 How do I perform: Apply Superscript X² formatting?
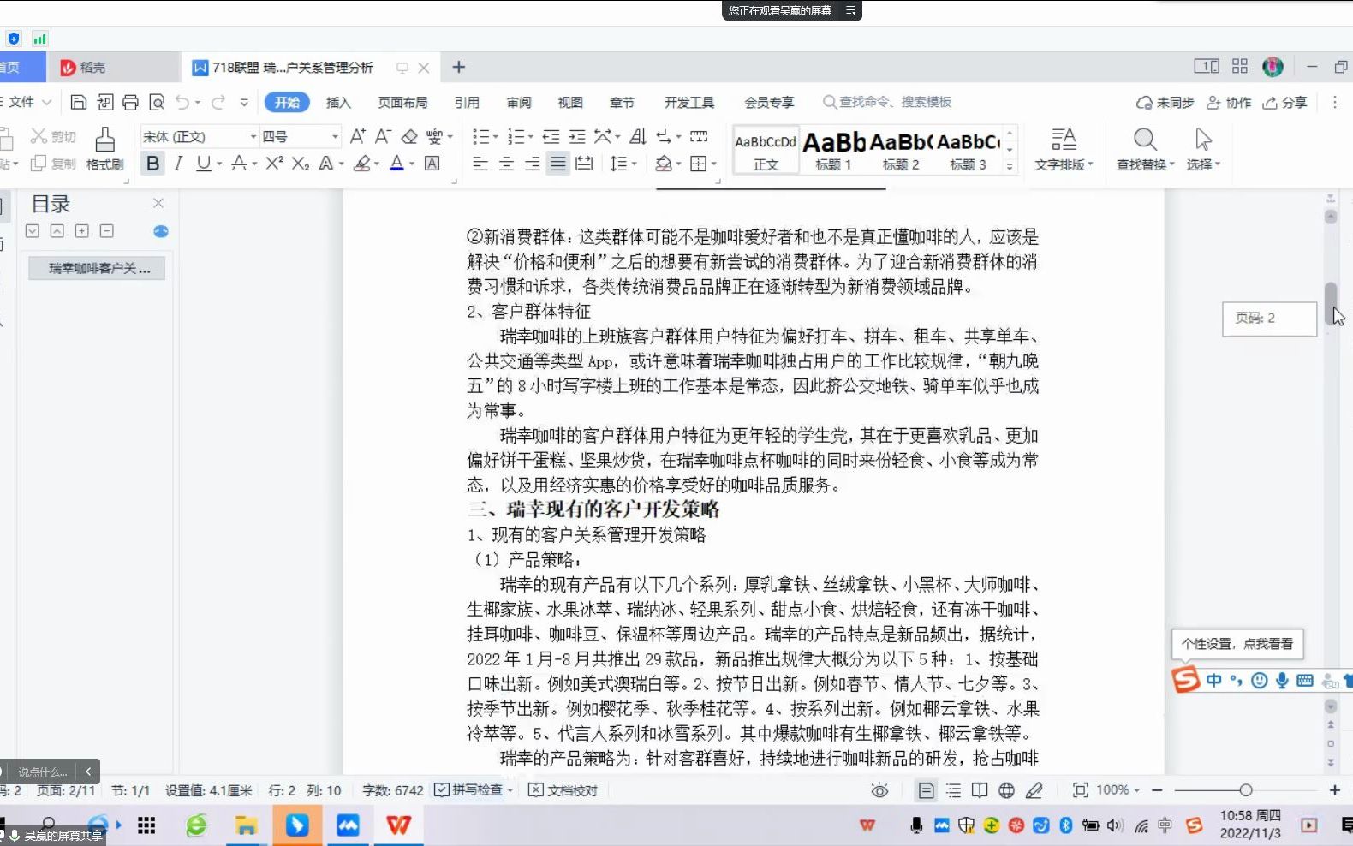274,163
